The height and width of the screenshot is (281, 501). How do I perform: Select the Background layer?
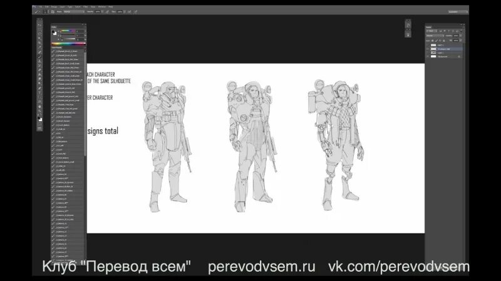tap(444, 56)
